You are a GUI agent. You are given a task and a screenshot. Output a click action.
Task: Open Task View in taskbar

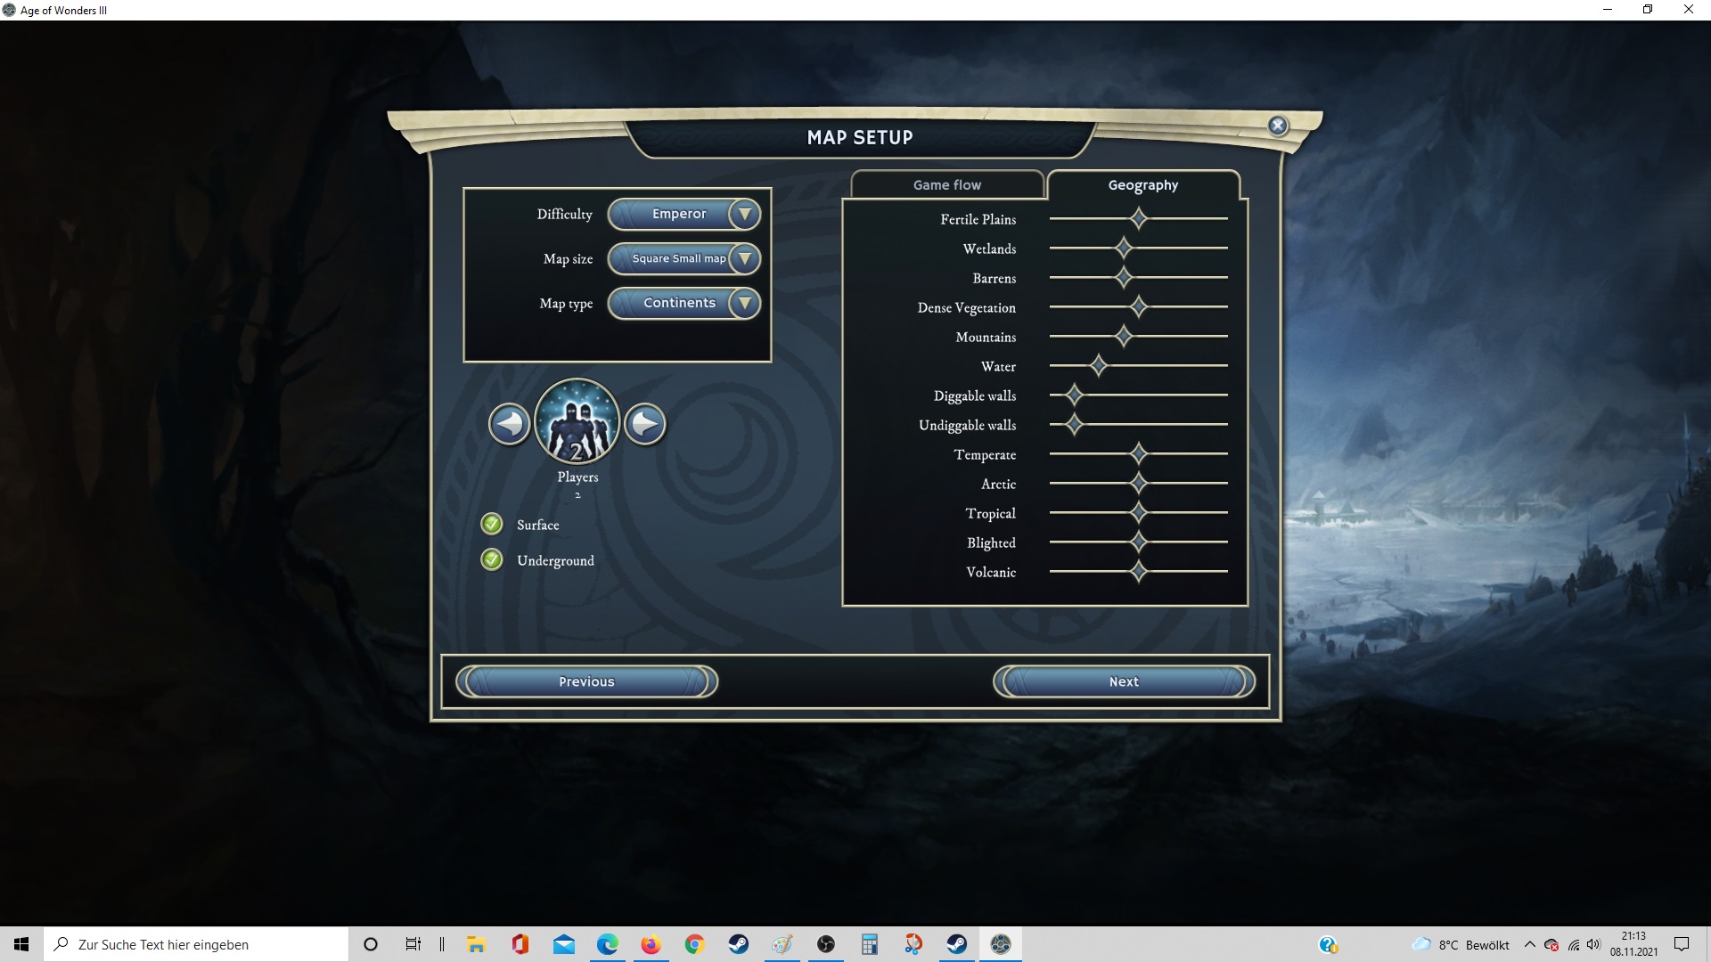413,944
